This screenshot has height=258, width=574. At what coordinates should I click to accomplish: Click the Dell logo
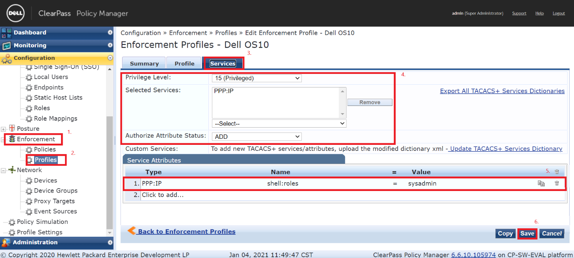tap(16, 13)
